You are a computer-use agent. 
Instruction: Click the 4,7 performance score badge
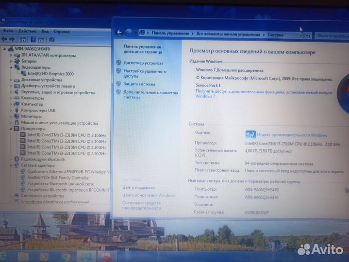(250, 134)
